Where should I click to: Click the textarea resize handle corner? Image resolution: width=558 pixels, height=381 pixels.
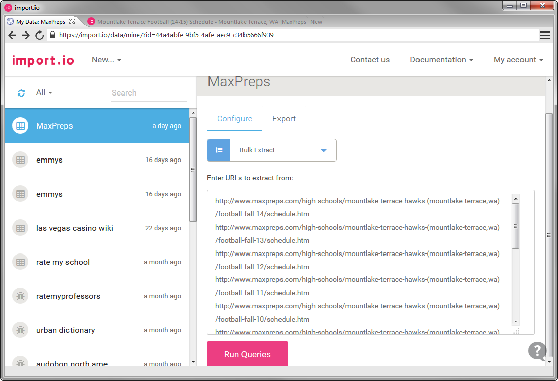517,331
